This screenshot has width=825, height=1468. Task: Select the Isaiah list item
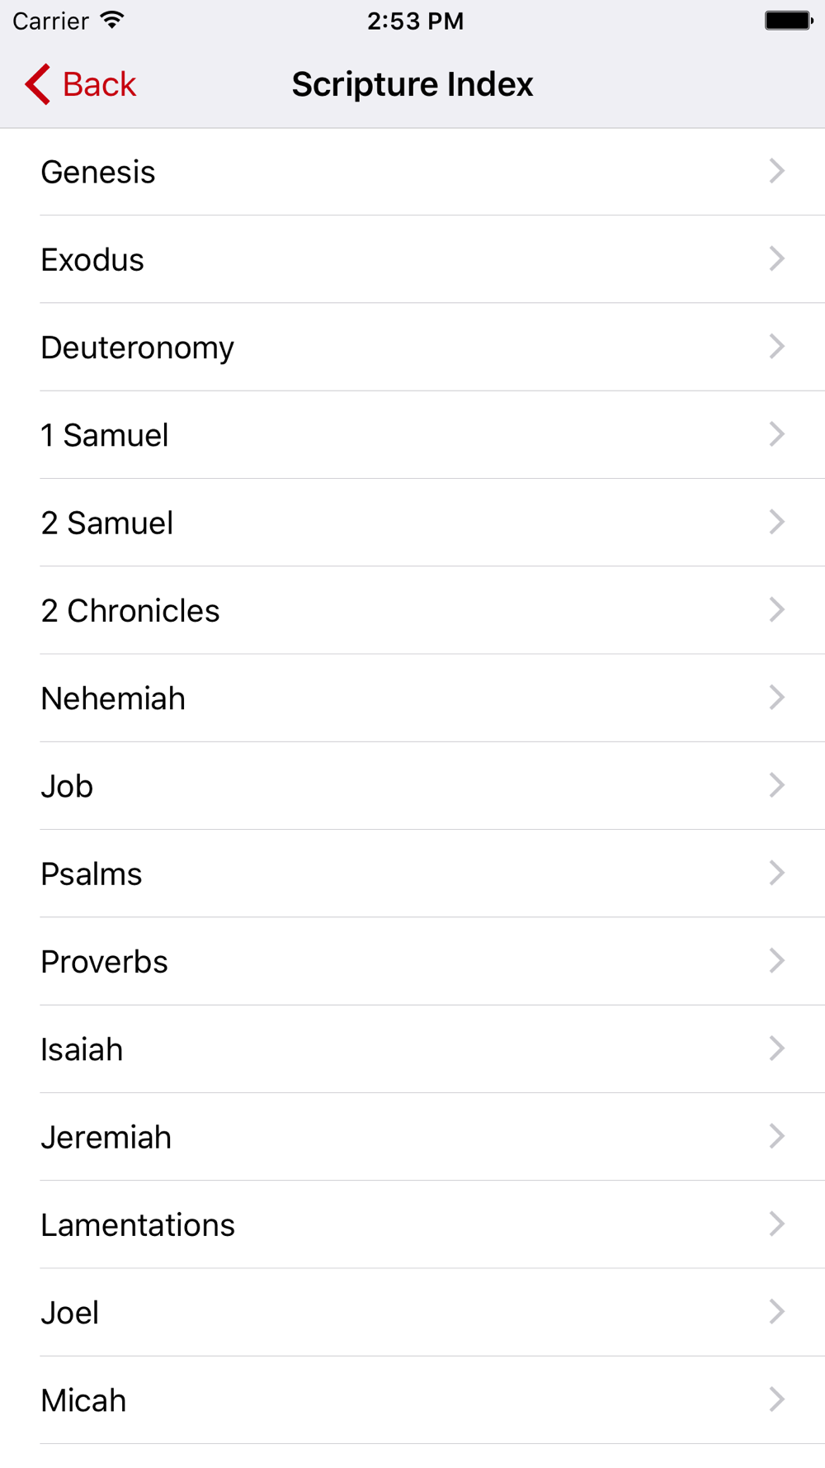pyautogui.click(x=412, y=1049)
